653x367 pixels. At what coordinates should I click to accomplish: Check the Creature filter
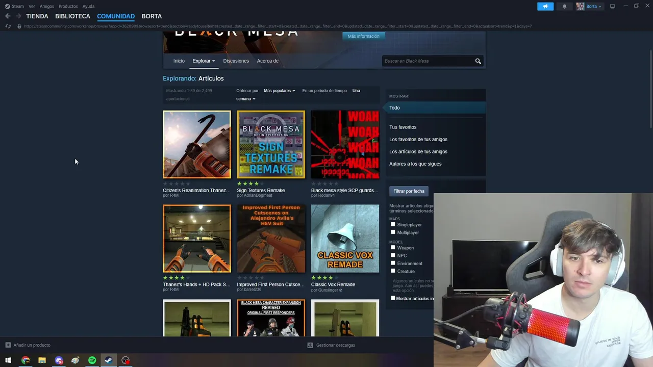click(x=393, y=271)
